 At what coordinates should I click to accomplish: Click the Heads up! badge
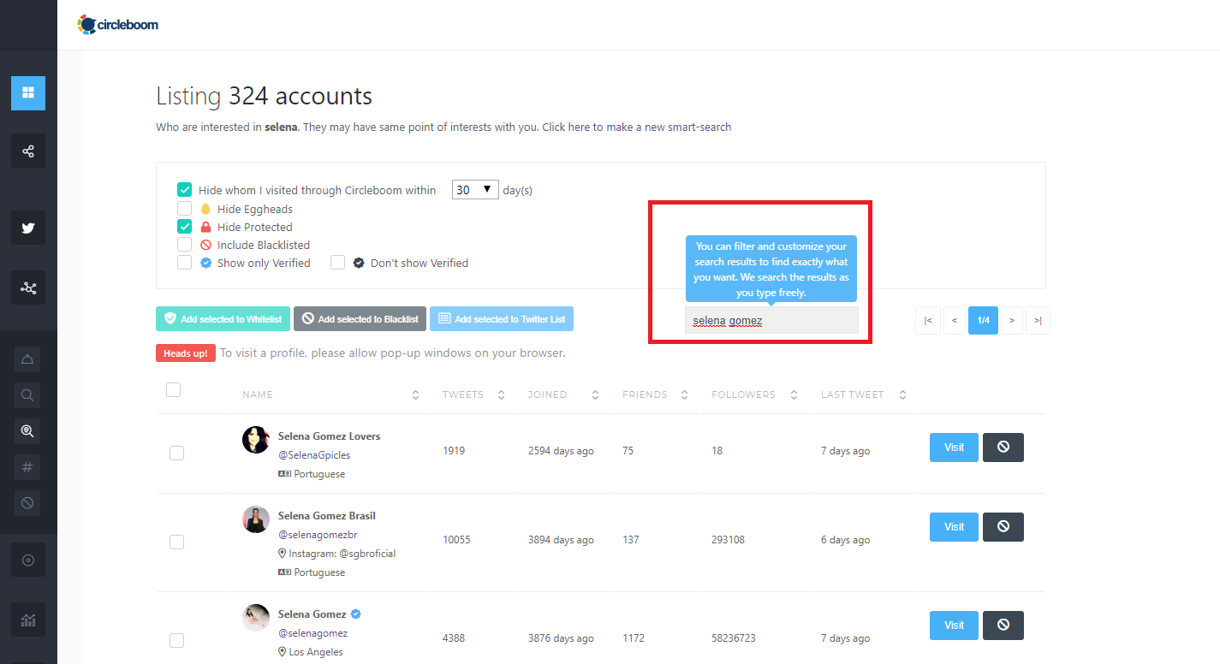coord(186,353)
